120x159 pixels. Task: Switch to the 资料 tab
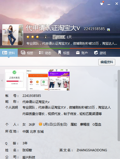[9, 53]
